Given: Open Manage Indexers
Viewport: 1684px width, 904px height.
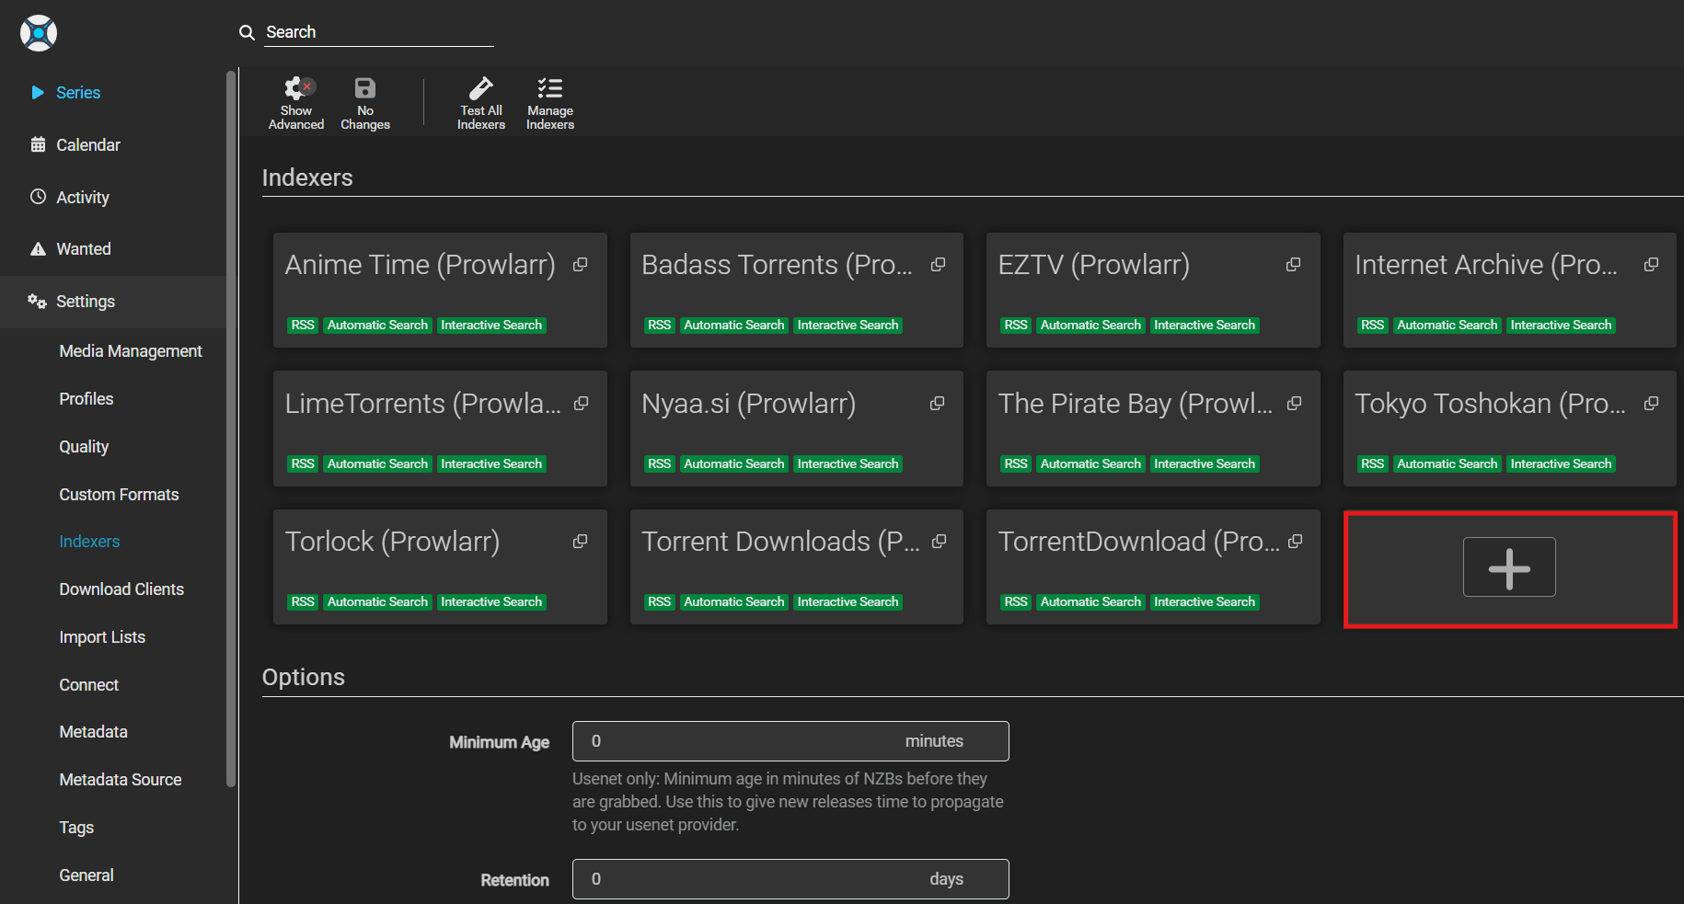Looking at the screenshot, I should [550, 103].
